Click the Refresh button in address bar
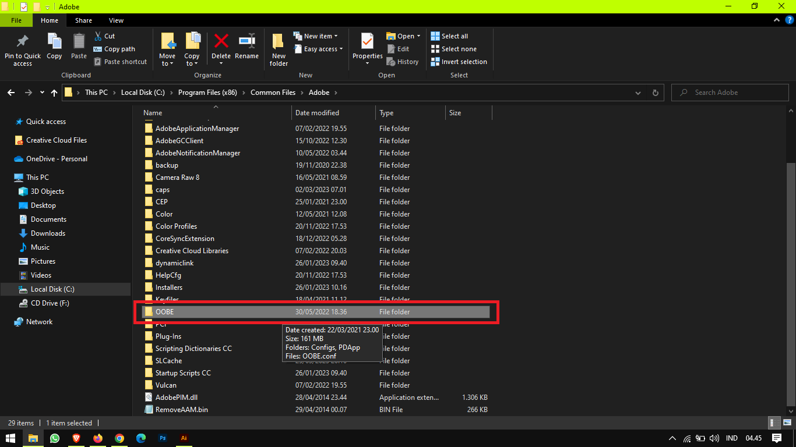 656,93
